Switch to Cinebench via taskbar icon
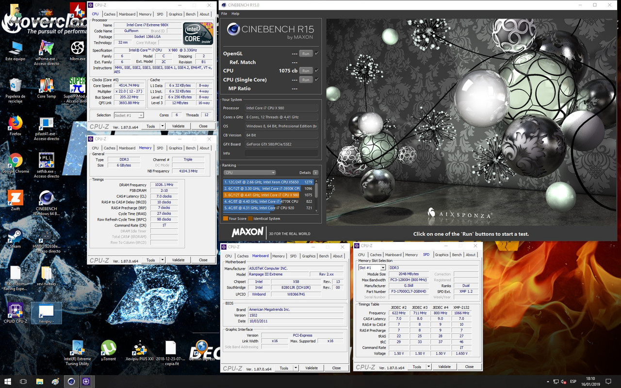The image size is (621, 388). click(71, 381)
